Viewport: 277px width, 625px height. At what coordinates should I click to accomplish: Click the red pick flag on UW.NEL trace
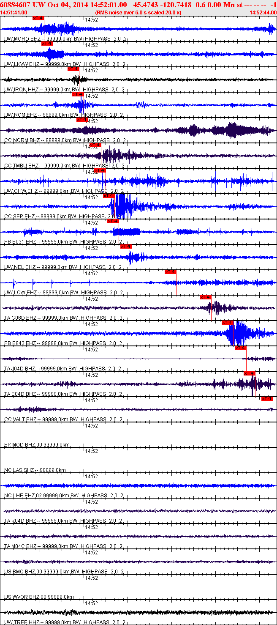tap(126, 247)
